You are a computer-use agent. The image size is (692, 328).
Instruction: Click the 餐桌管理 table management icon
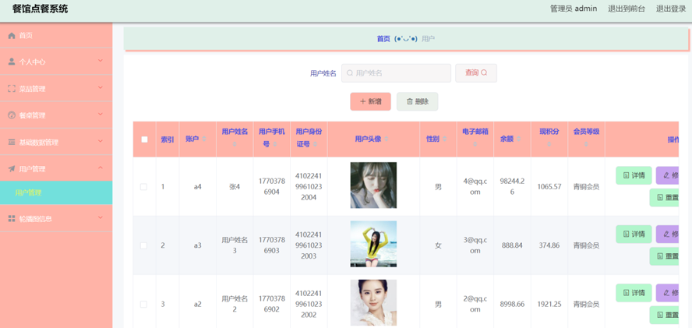pyautogui.click(x=12, y=115)
